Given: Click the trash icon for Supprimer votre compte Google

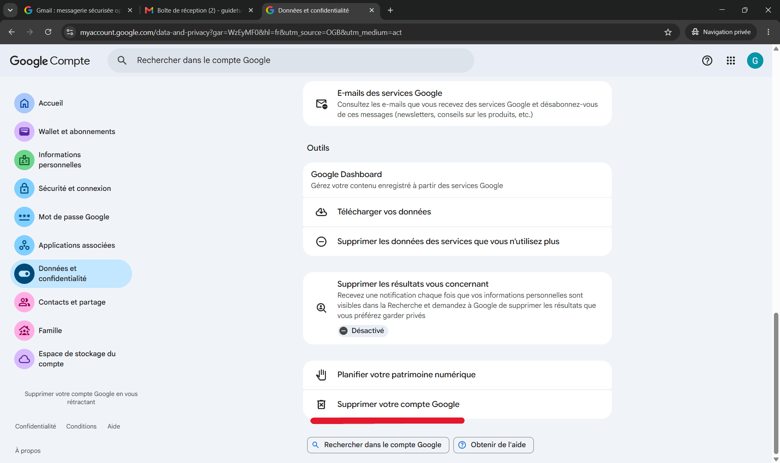Looking at the screenshot, I should [x=321, y=405].
